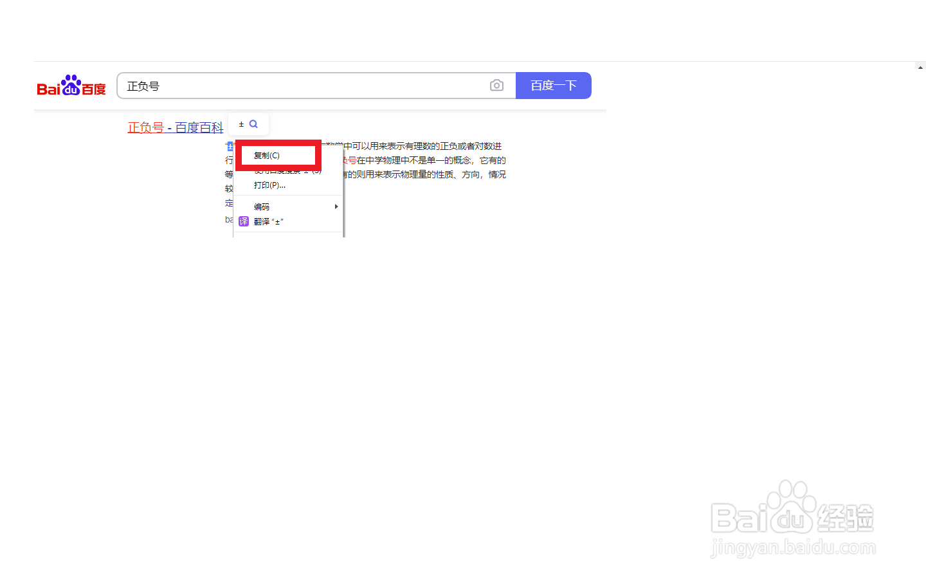This screenshot has height=579, width=926.
Task: Open the 正负号 - 百度百科 result link
Action: pos(176,127)
